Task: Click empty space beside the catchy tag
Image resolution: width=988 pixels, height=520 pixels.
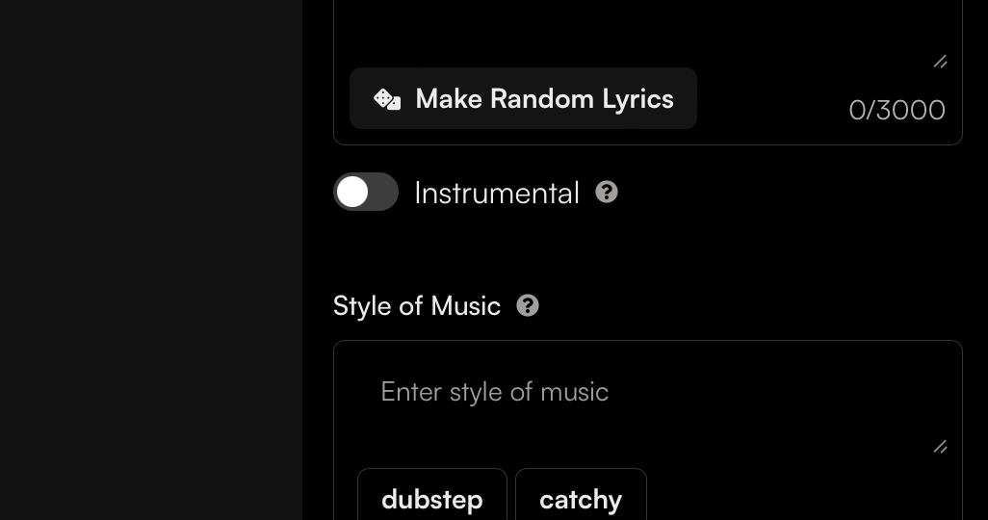Action: coord(799,496)
